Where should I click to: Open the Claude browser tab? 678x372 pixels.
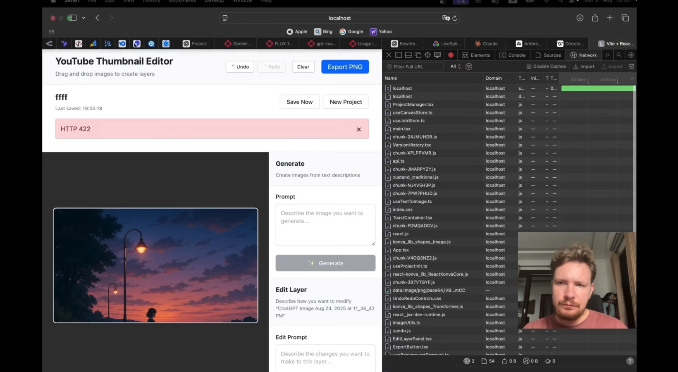click(486, 44)
